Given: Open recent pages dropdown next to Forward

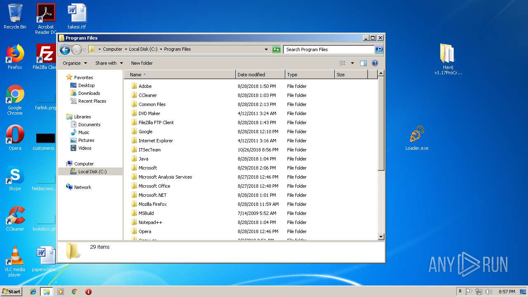Looking at the screenshot, I should [85, 49].
